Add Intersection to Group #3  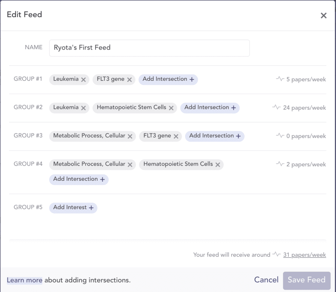point(215,136)
